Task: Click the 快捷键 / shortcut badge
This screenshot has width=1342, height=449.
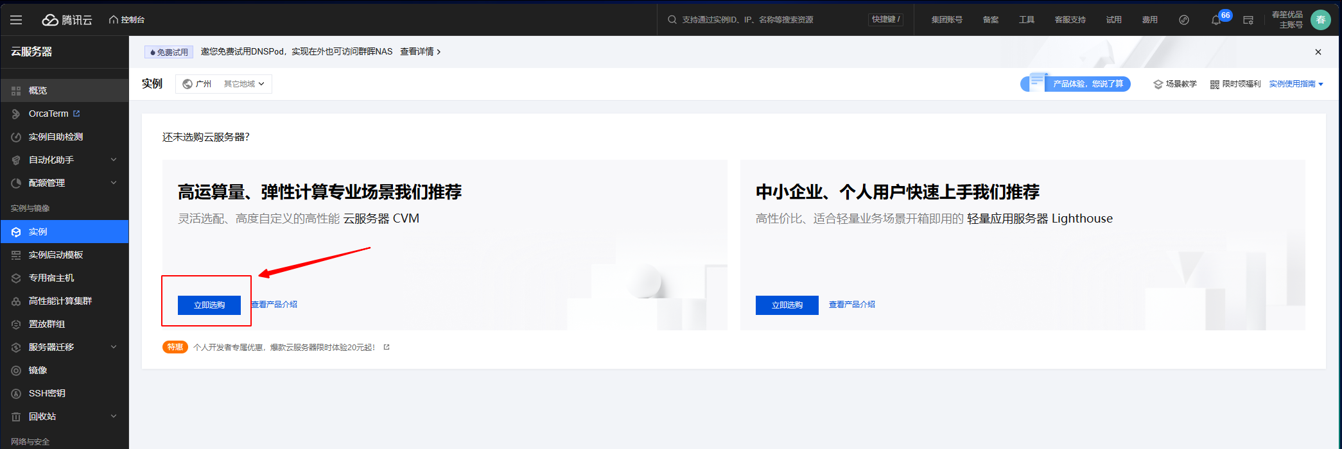Action: coord(886,20)
